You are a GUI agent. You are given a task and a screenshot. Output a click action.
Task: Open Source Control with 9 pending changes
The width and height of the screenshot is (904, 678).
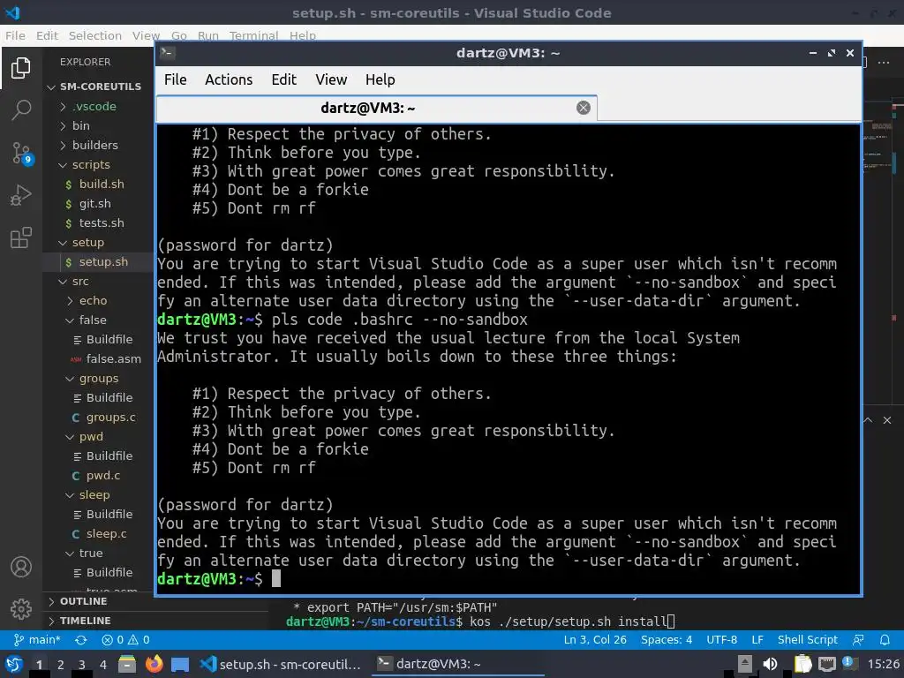[21, 154]
